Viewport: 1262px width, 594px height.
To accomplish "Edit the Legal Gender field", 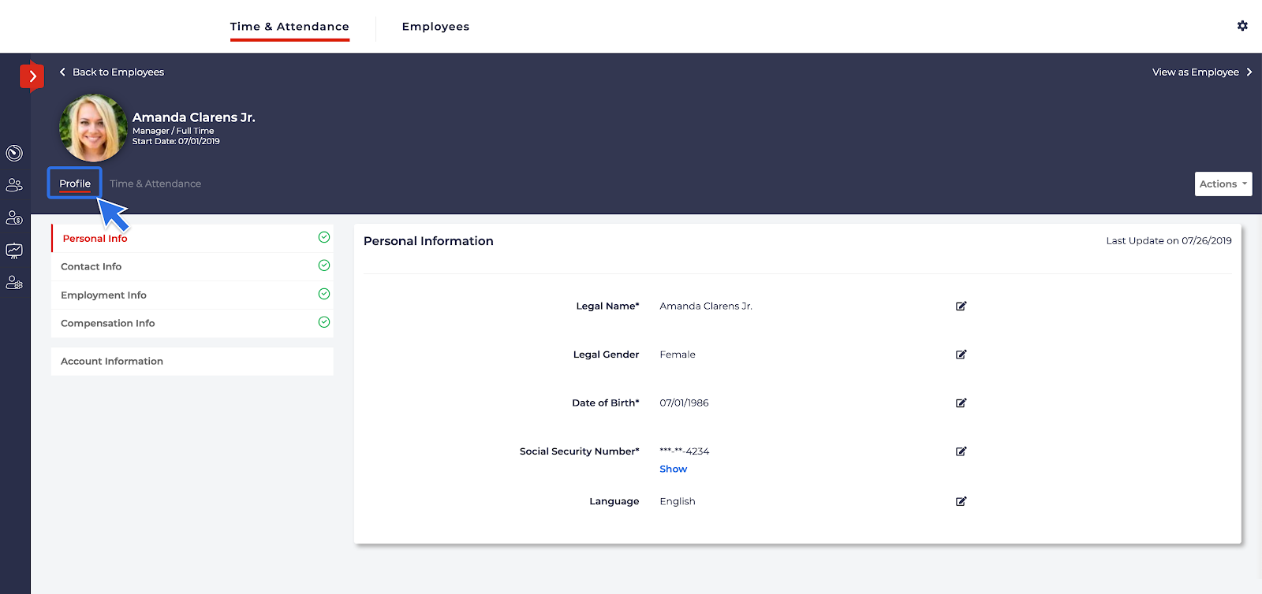I will [961, 355].
